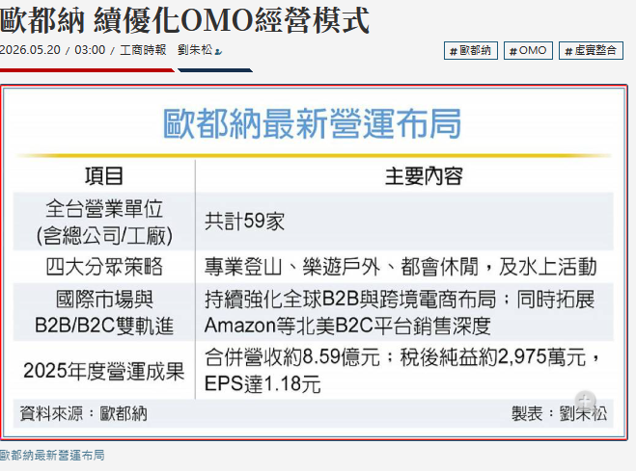Click the cell 2025年度營運成果
Screen dimensions: 636x471
click(x=104, y=371)
